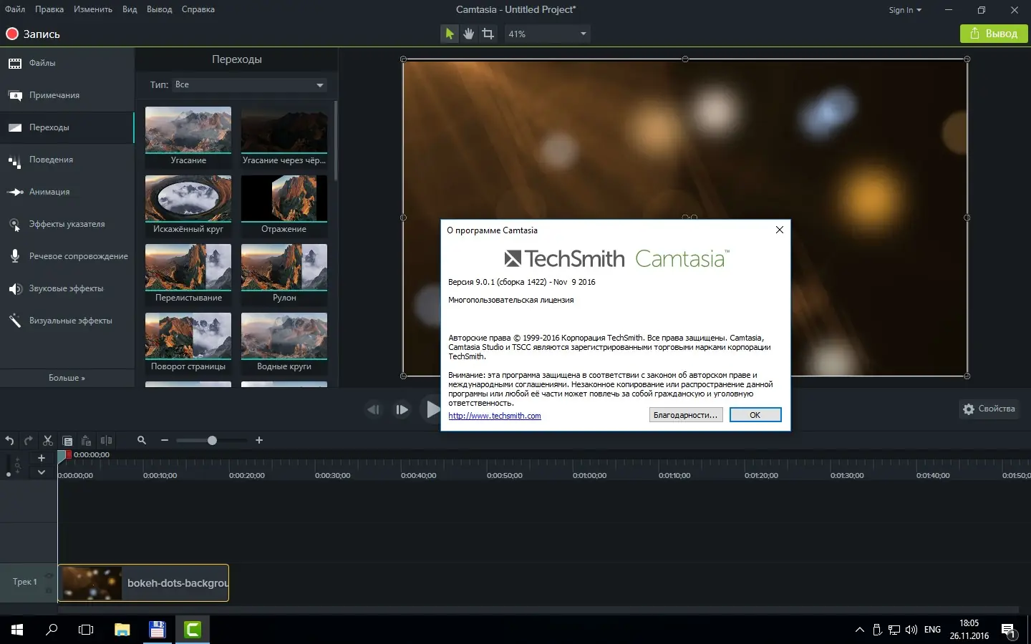Open the Тип transitions filter dropdown
The width and height of the screenshot is (1031, 644).
click(x=249, y=85)
